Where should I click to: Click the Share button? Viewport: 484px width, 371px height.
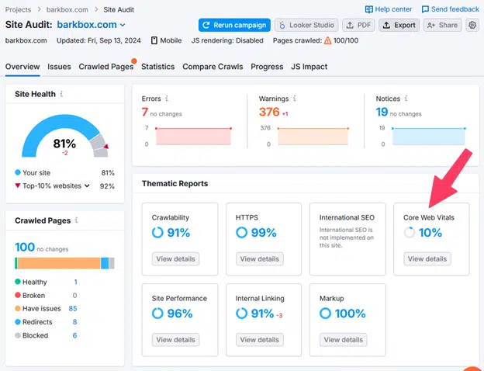click(x=442, y=25)
